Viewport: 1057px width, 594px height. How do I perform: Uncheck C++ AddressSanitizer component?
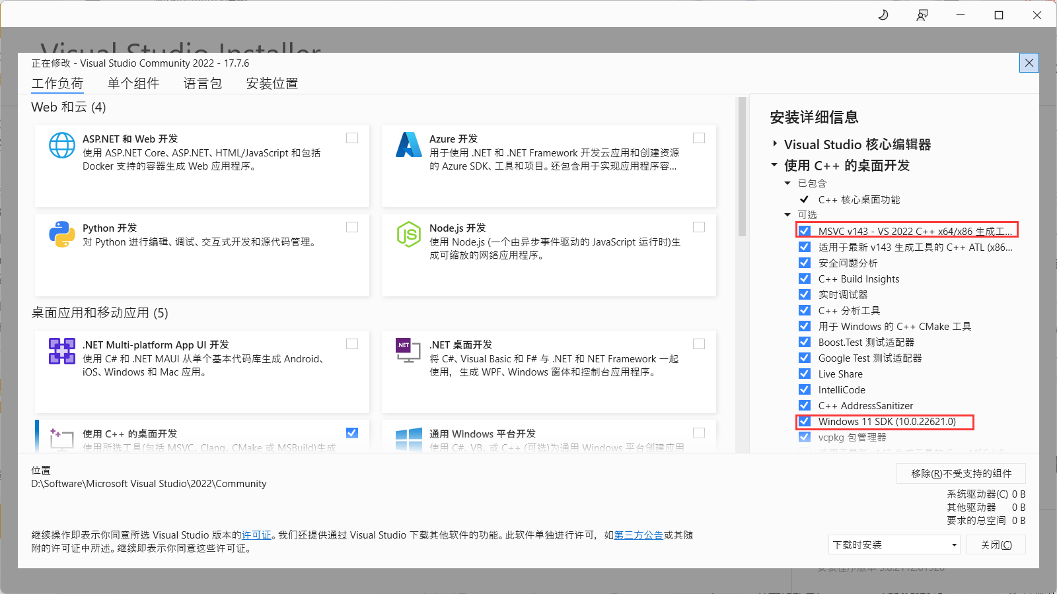pos(805,405)
